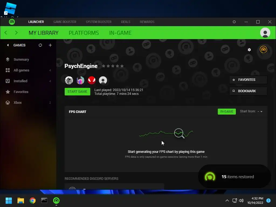The height and width of the screenshot is (207, 276).
Task: Switch to LAUNCHER tab
Action: [36, 22]
